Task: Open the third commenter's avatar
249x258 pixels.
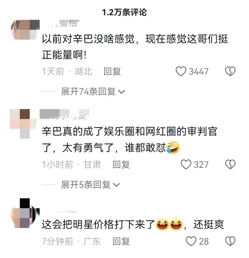Action: 25,213
